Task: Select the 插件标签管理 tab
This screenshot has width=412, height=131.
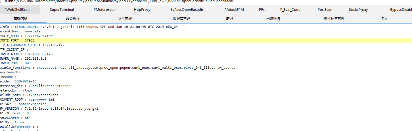Action: coord(334,19)
